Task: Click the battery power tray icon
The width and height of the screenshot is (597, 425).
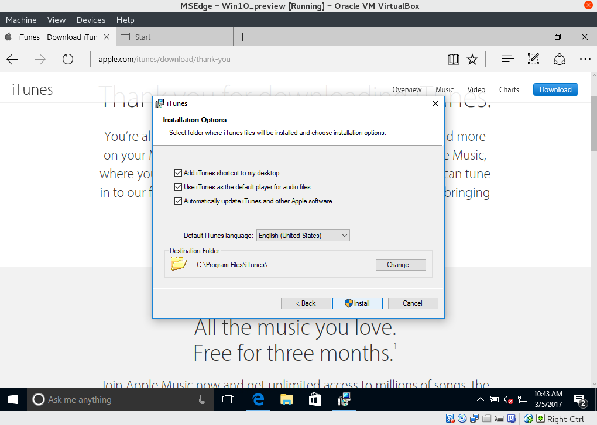Action: [x=494, y=399]
